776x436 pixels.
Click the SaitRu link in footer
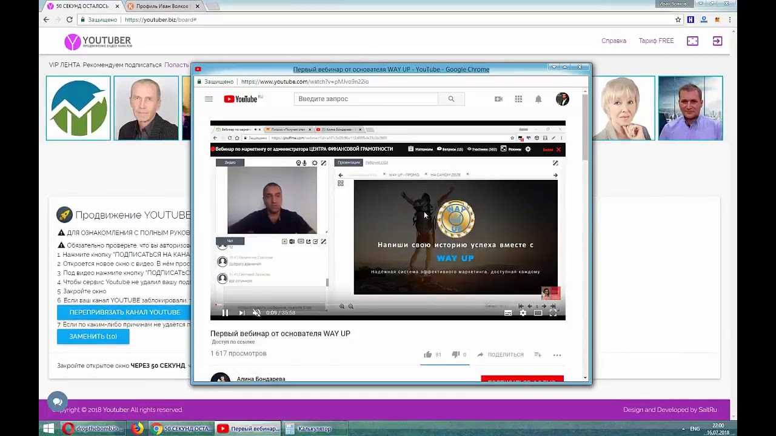tap(707, 409)
